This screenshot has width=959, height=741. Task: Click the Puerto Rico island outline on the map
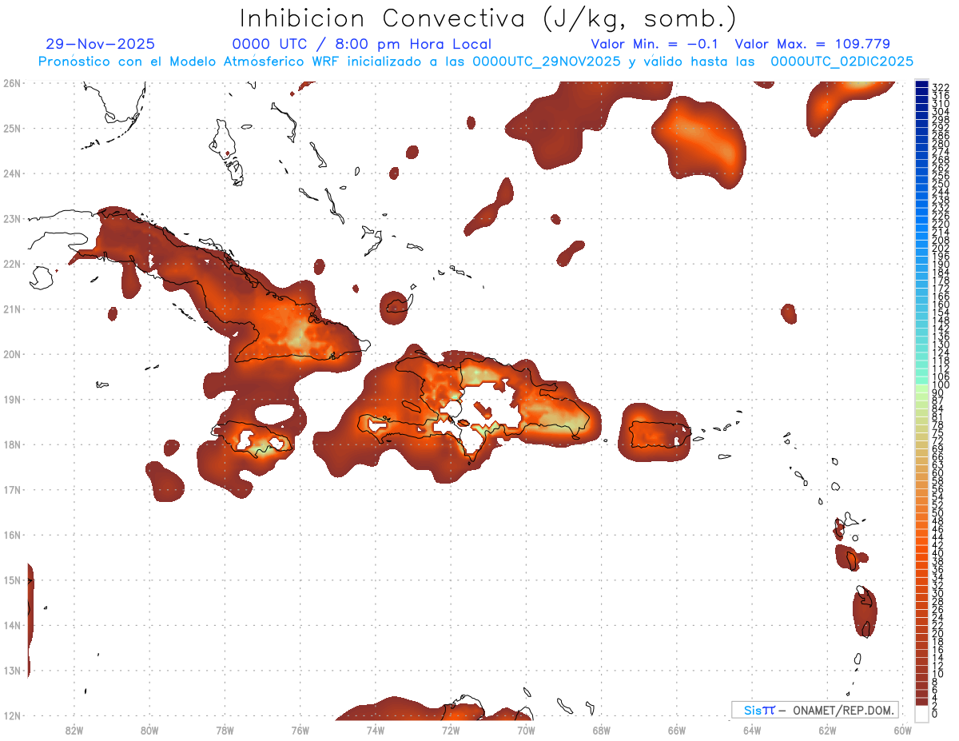pos(659,435)
